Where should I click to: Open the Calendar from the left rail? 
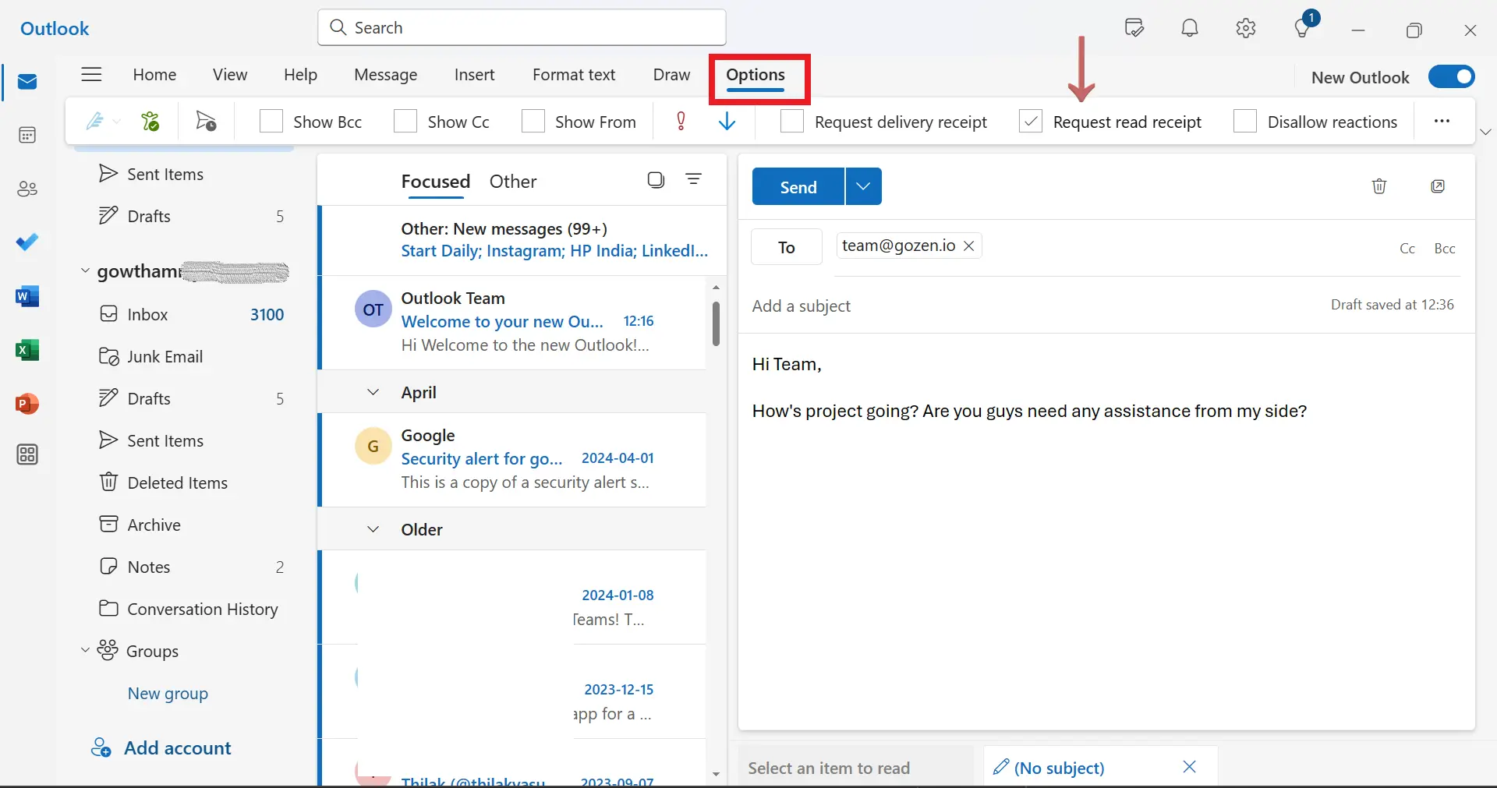coord(27,135)
